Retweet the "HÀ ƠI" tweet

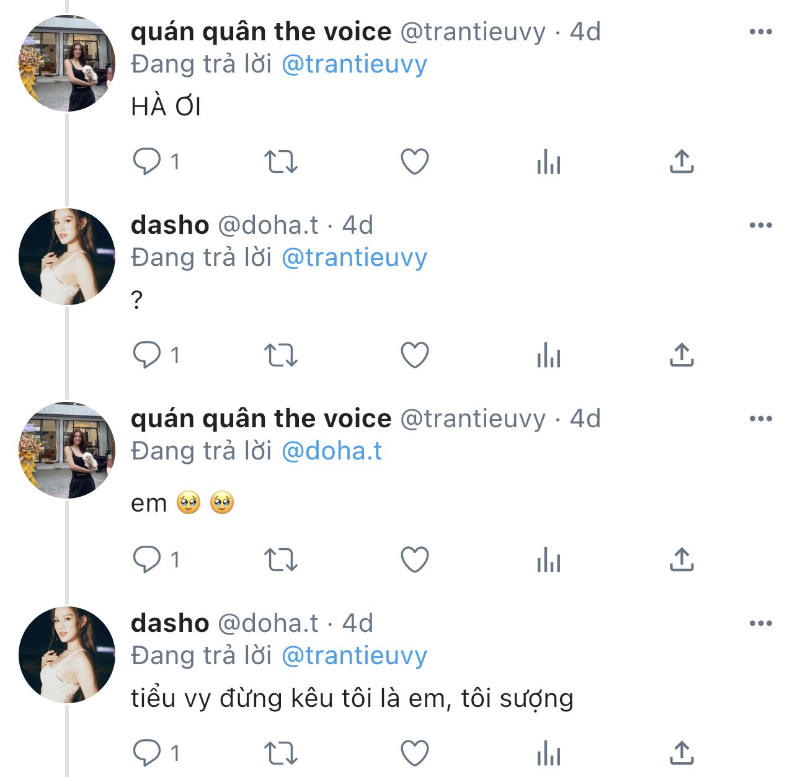[x=281, y=162]
